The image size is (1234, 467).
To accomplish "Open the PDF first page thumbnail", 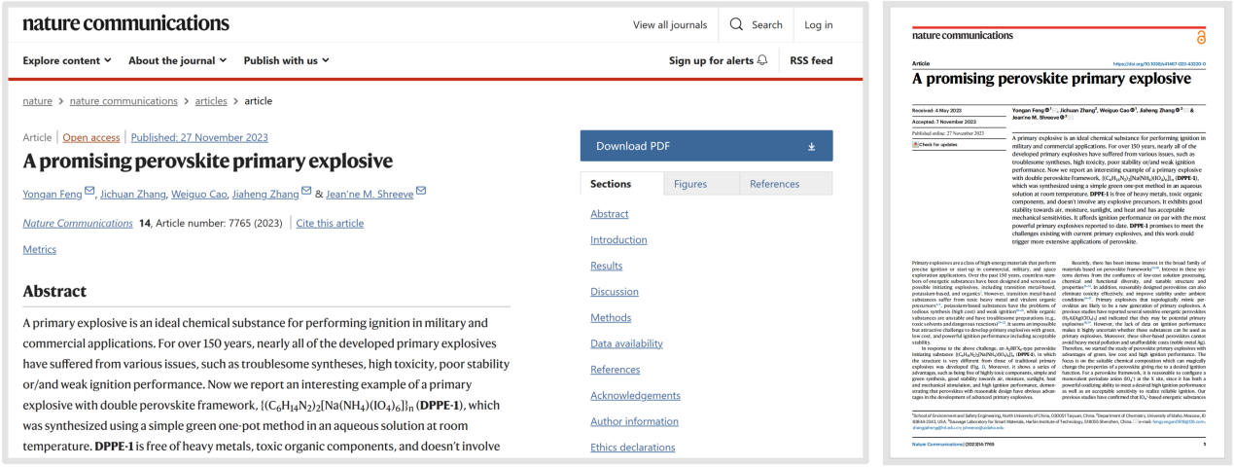I will tap(1057, 233).
